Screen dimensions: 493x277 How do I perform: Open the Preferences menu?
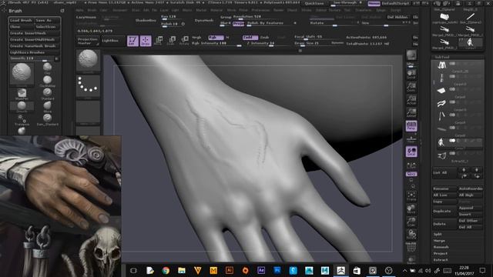click(260, 10)
